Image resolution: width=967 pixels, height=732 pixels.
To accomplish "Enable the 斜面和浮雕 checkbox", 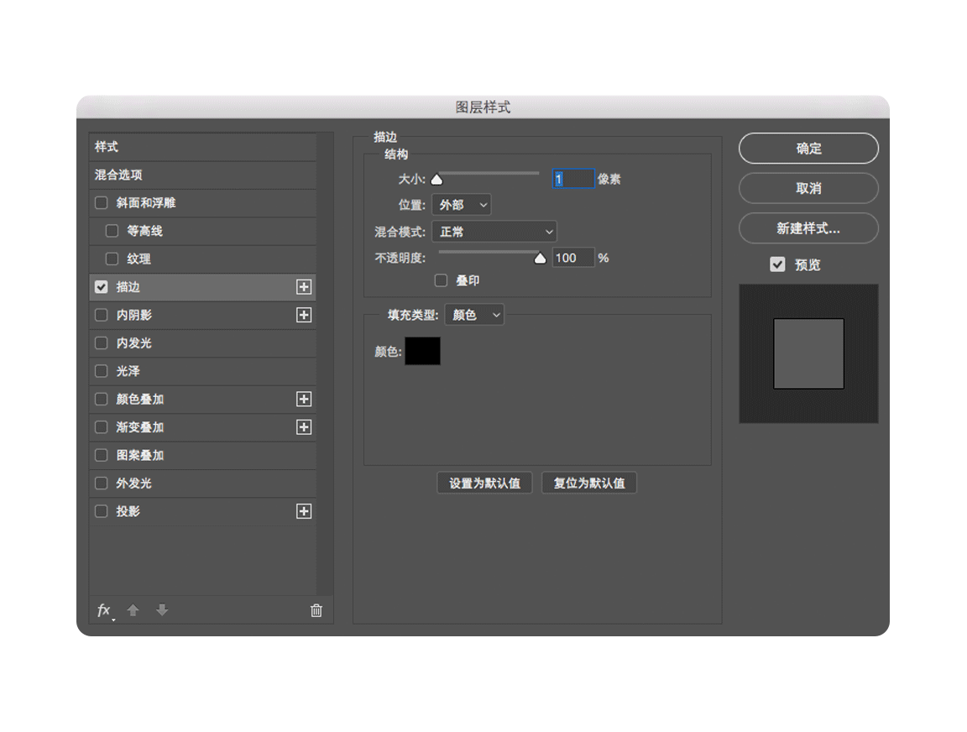I will coord(101,203).
